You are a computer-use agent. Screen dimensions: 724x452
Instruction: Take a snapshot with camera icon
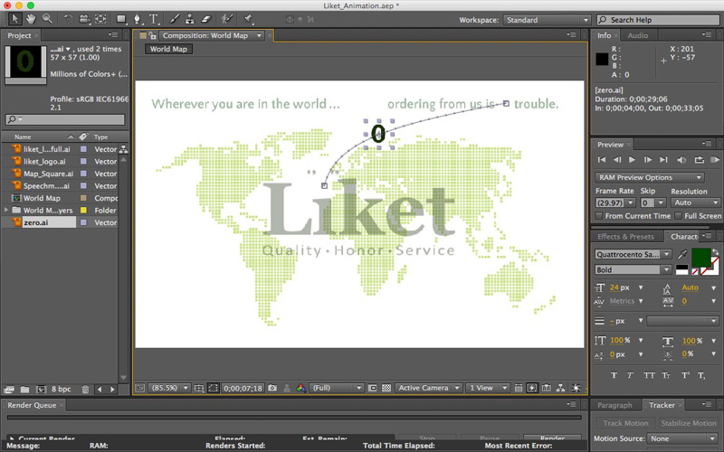[x=272, y=388]
